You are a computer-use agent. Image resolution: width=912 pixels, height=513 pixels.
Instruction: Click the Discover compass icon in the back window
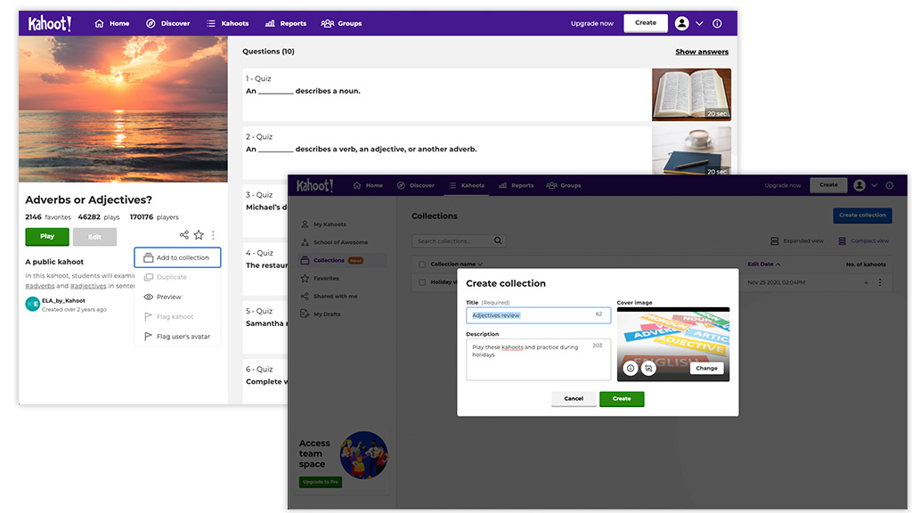click(151, 23)
